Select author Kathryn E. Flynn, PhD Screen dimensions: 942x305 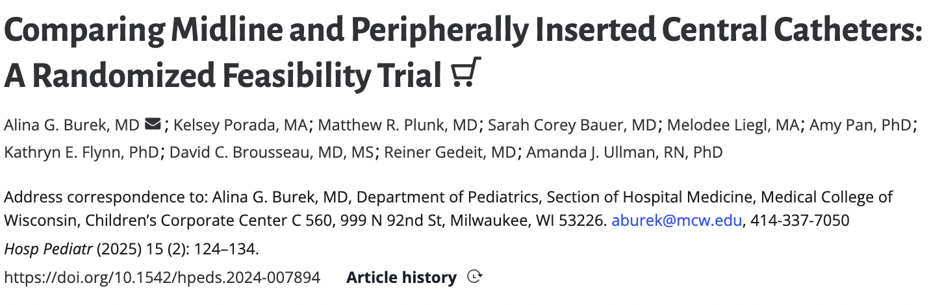(x=83, y=152)
